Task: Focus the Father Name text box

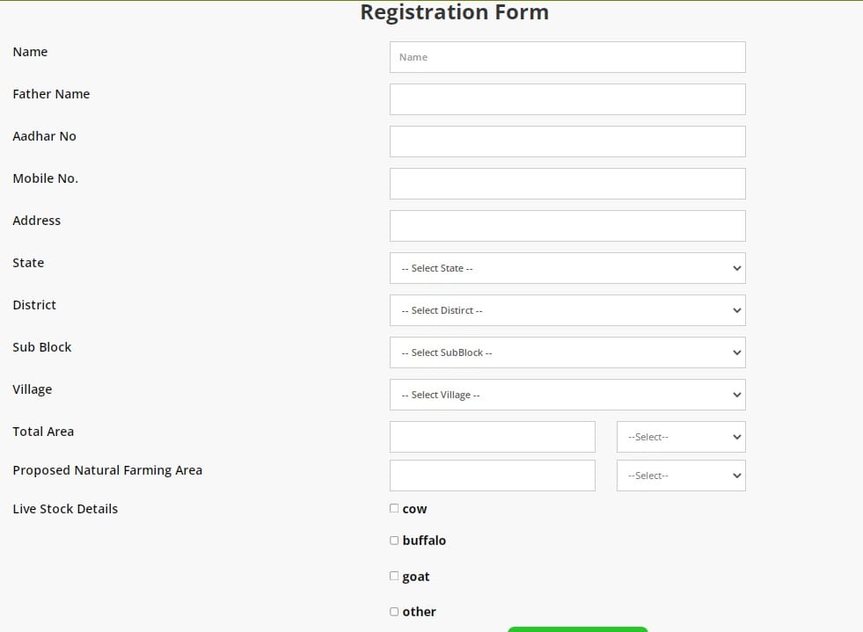Action: point(567,99)
